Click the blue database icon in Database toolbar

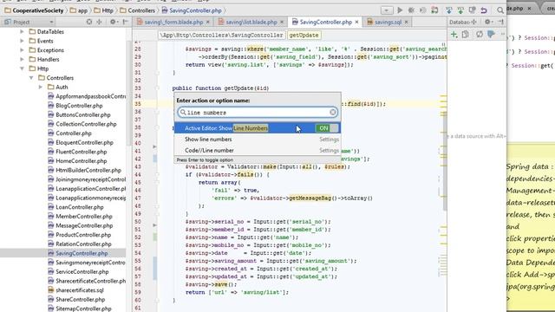pos(491,35)
